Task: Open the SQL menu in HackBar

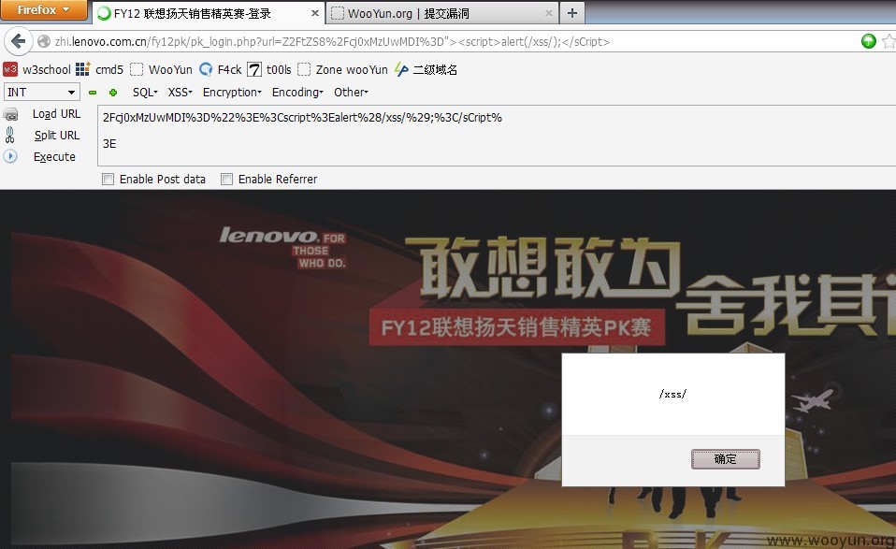Action: 145,92
